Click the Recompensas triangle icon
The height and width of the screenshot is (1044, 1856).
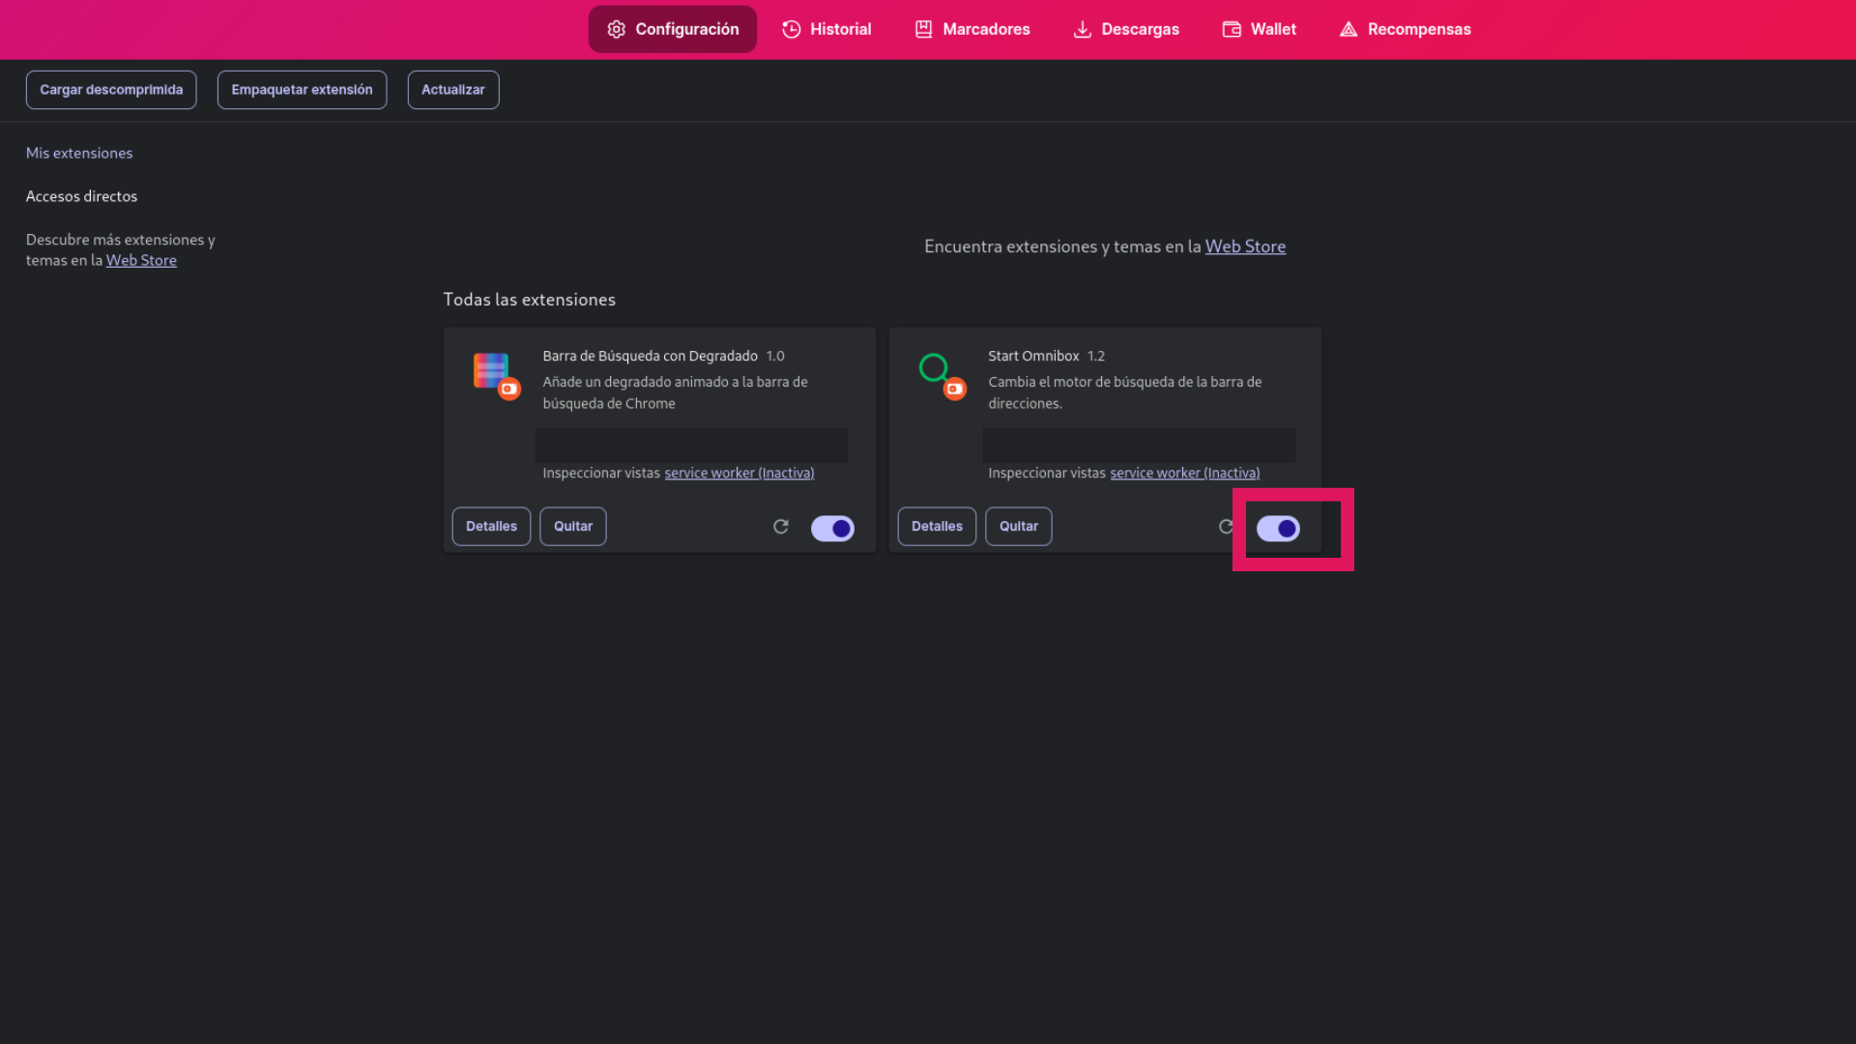[x=1346, y=29]
